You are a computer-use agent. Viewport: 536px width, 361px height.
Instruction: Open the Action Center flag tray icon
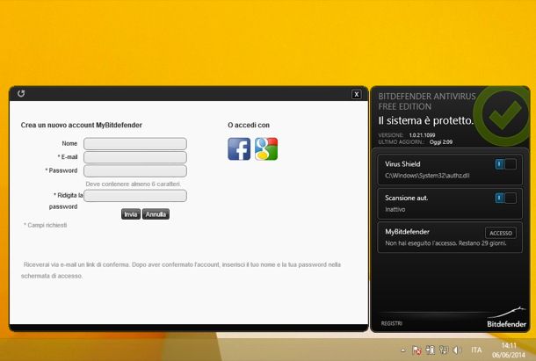click(416, 350)
